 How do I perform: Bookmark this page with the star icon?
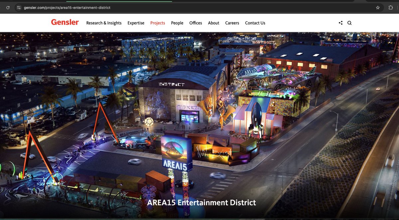[378, 7]
